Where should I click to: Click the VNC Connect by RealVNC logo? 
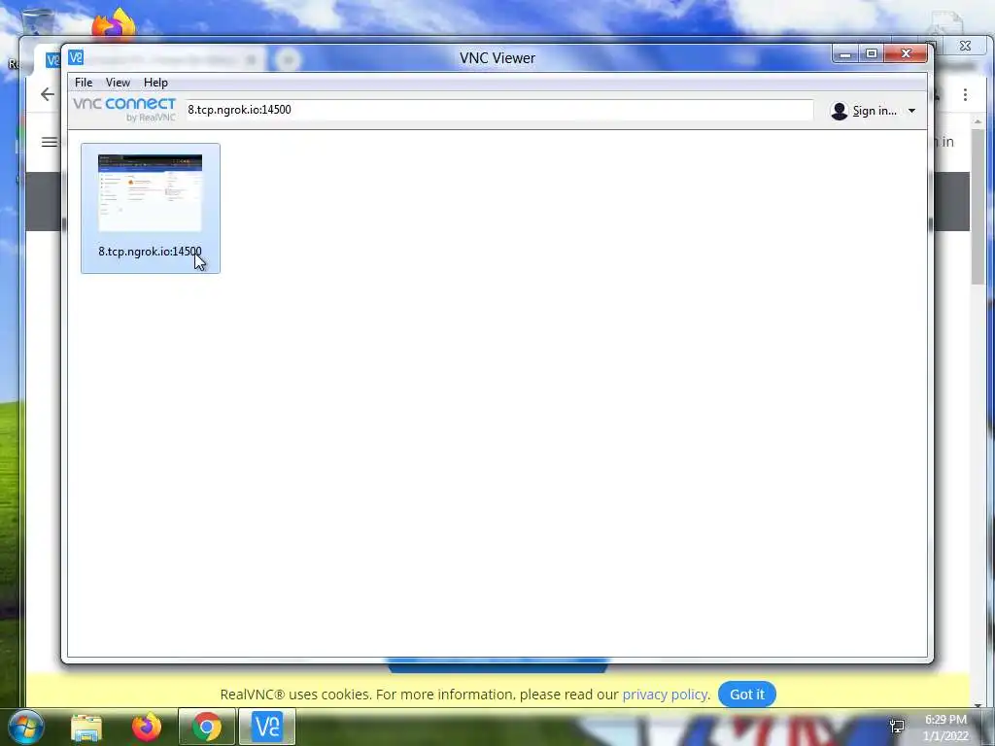pos(124,109)
